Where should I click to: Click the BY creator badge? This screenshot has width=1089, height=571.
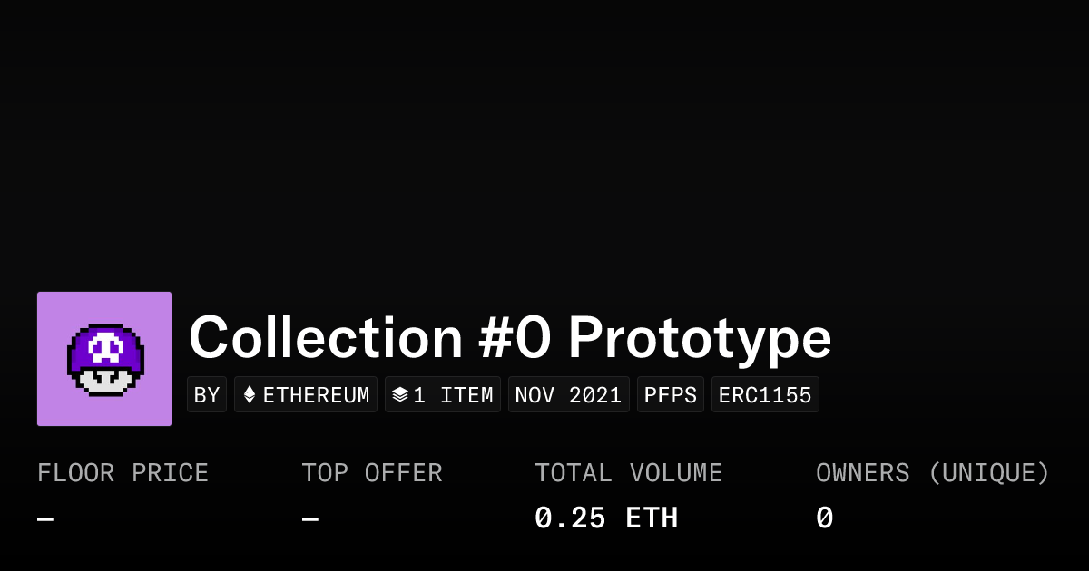[x=207, y=393]
